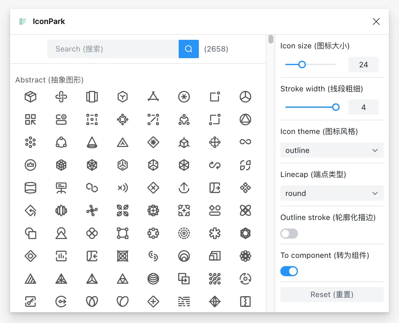Screen dimensions: 399x323
Task: Choose the cylinder database icon
Action: pyautogui.click(x=31, y=188)
